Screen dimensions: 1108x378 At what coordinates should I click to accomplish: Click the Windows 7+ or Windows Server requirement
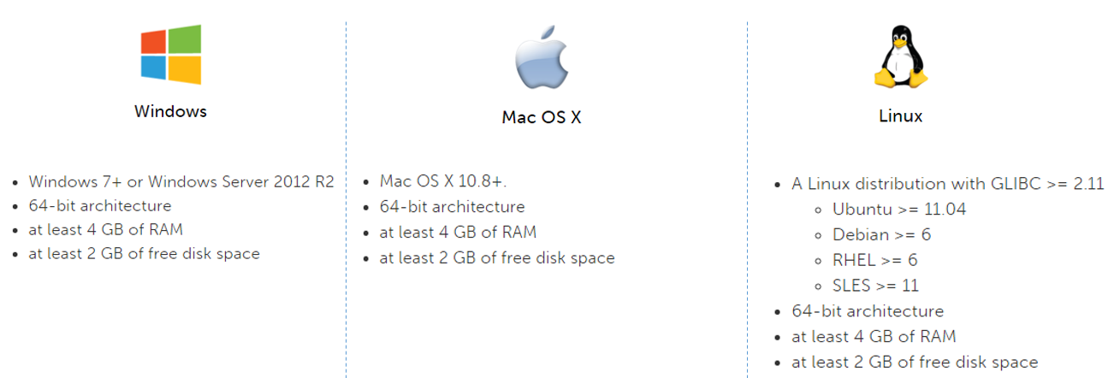coord(181,181)
